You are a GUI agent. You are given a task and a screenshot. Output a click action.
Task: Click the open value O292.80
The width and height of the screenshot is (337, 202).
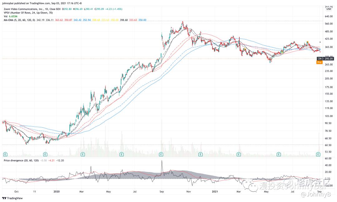[x=67, y=9]
